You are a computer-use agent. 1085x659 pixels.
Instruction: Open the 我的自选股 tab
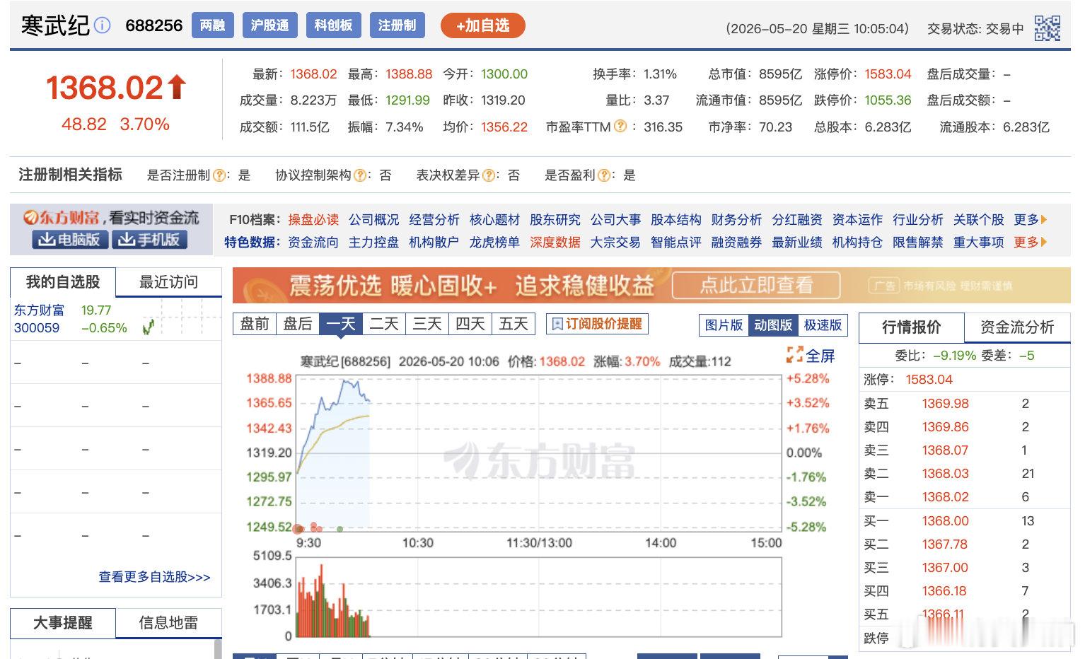(x=62, y=282)
